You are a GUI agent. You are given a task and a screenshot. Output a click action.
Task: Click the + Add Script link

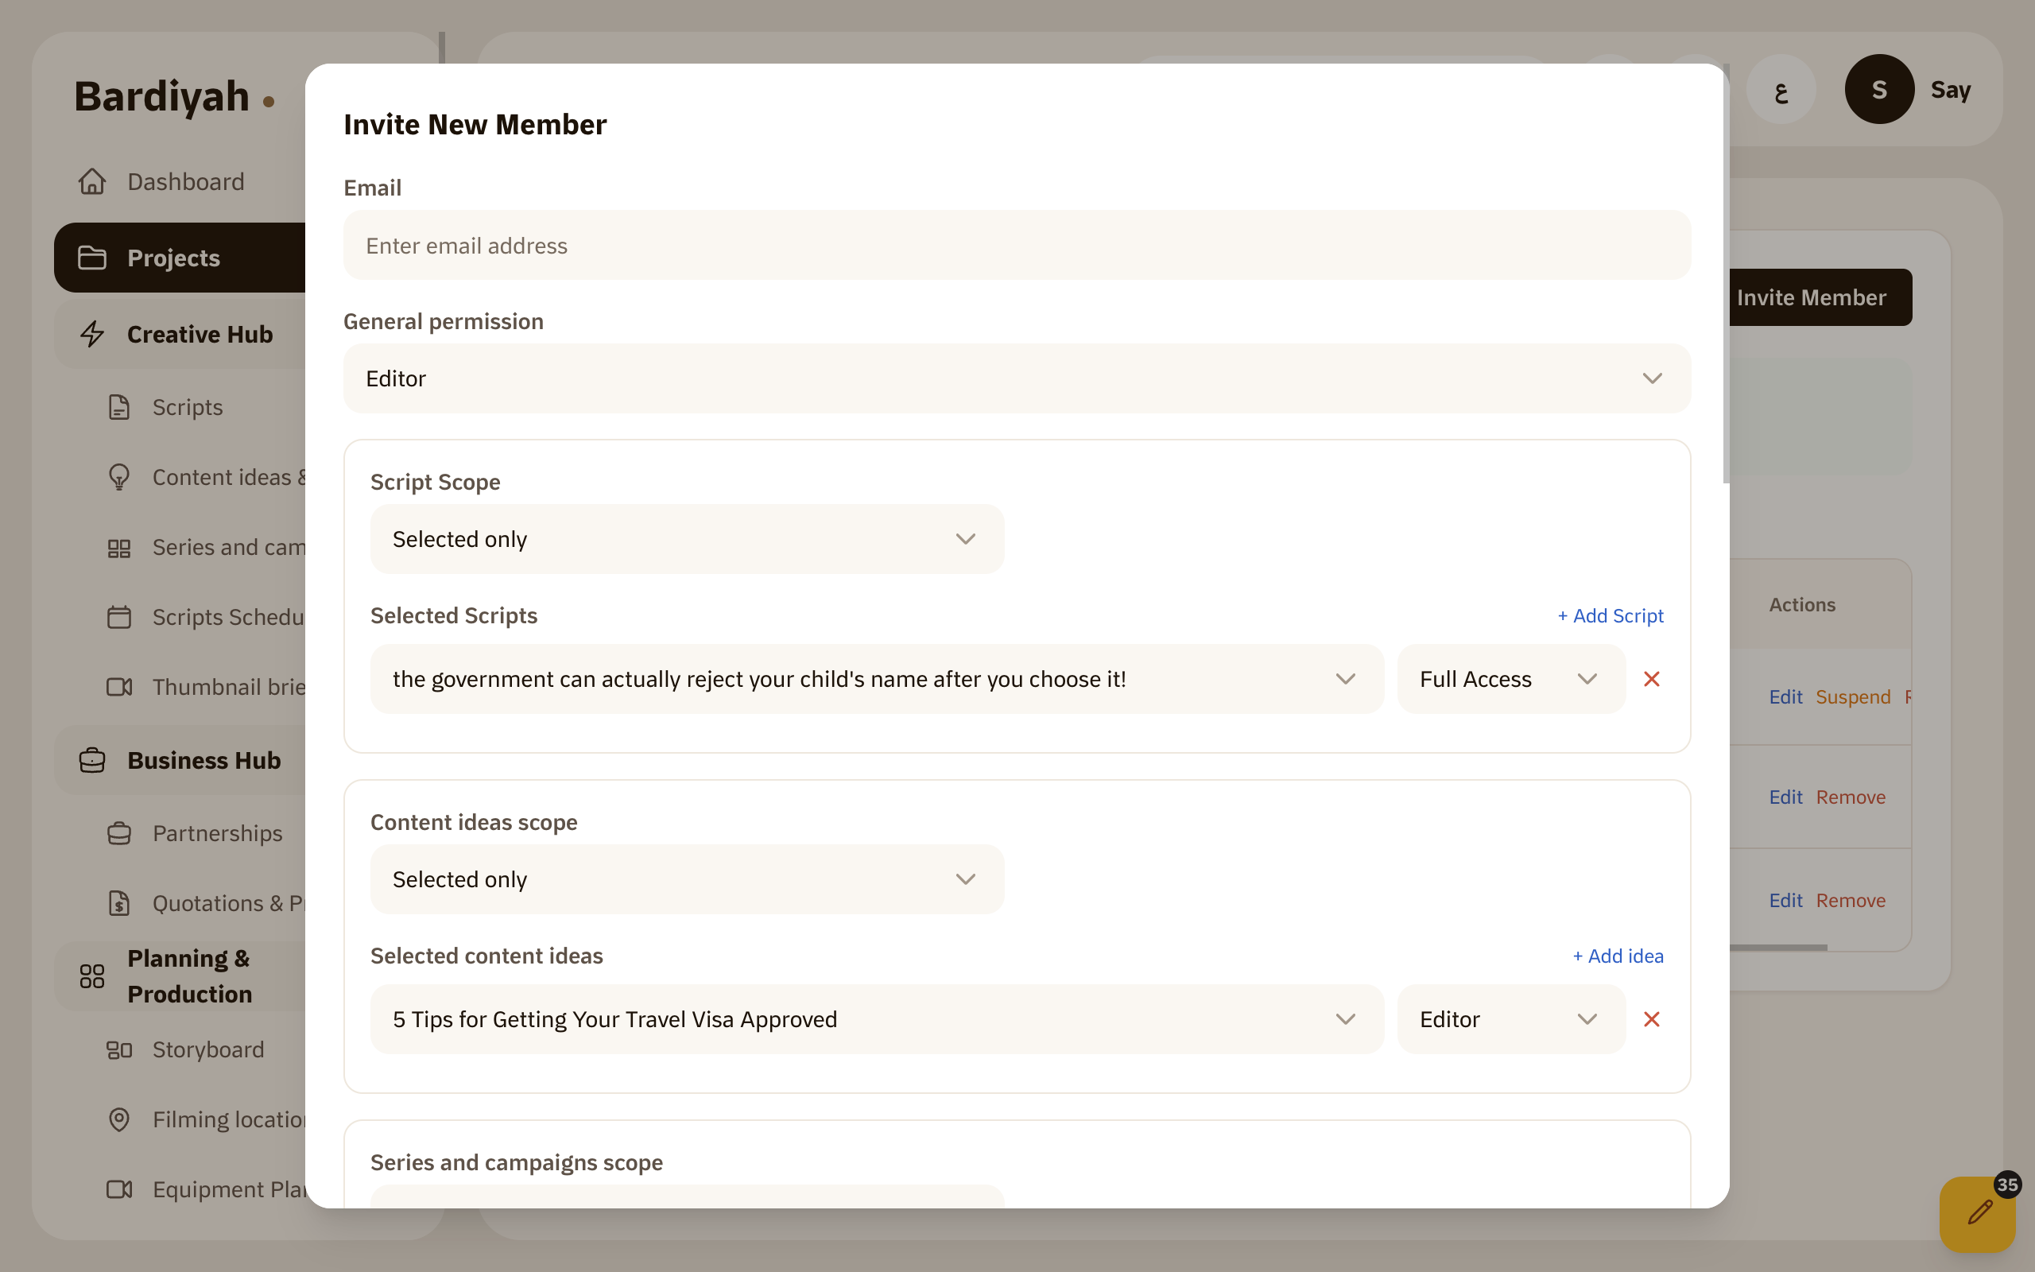coord(1611,616)
